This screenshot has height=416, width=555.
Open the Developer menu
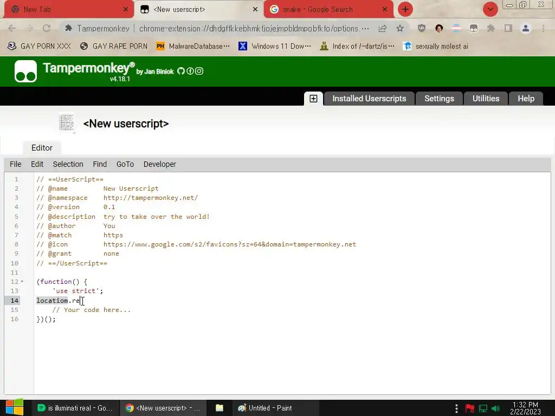(x=160, y=164)
